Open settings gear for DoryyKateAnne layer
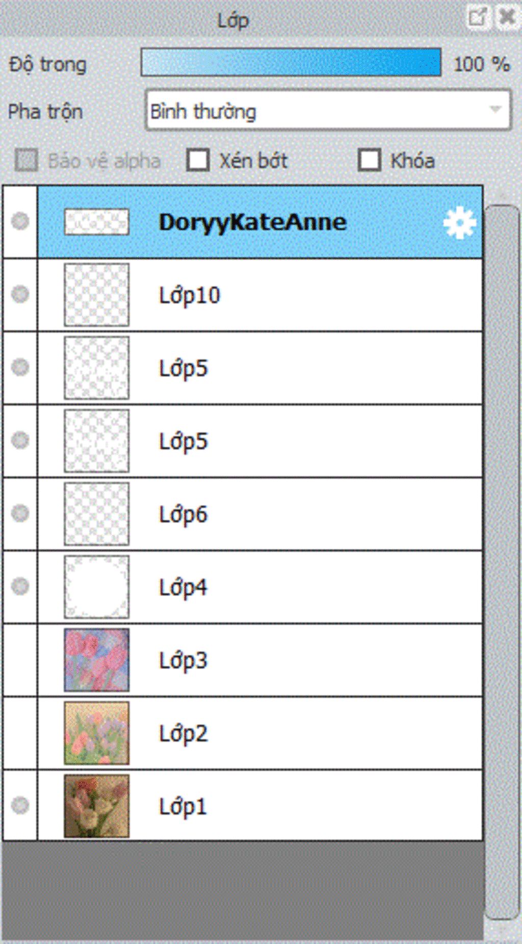This screenshot has width=522, height=944. click(x=459, y=222)
